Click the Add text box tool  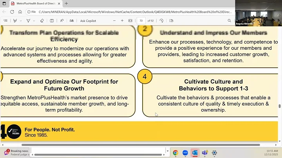point(52,21)
